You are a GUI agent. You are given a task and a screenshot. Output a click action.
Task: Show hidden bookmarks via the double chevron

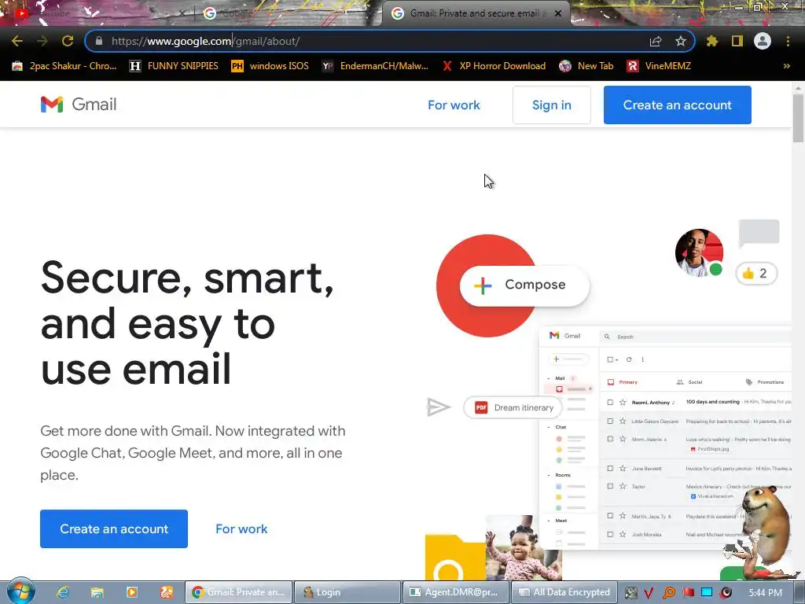(786, 66)
